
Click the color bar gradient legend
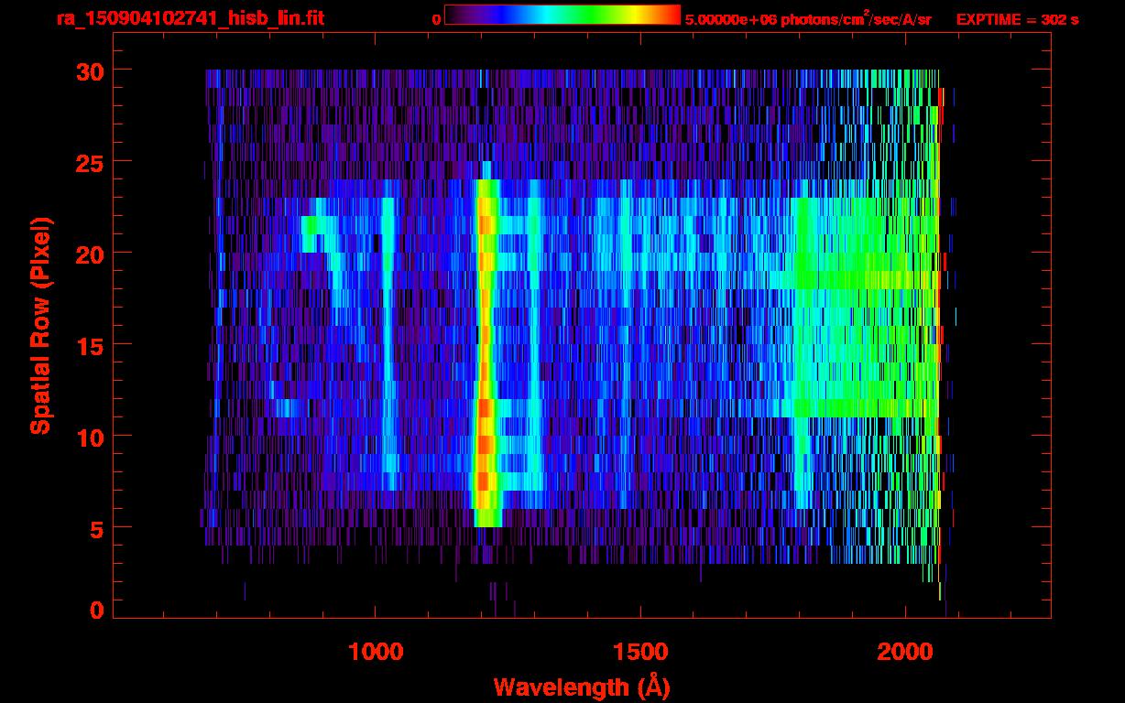(x=562, y=15)
